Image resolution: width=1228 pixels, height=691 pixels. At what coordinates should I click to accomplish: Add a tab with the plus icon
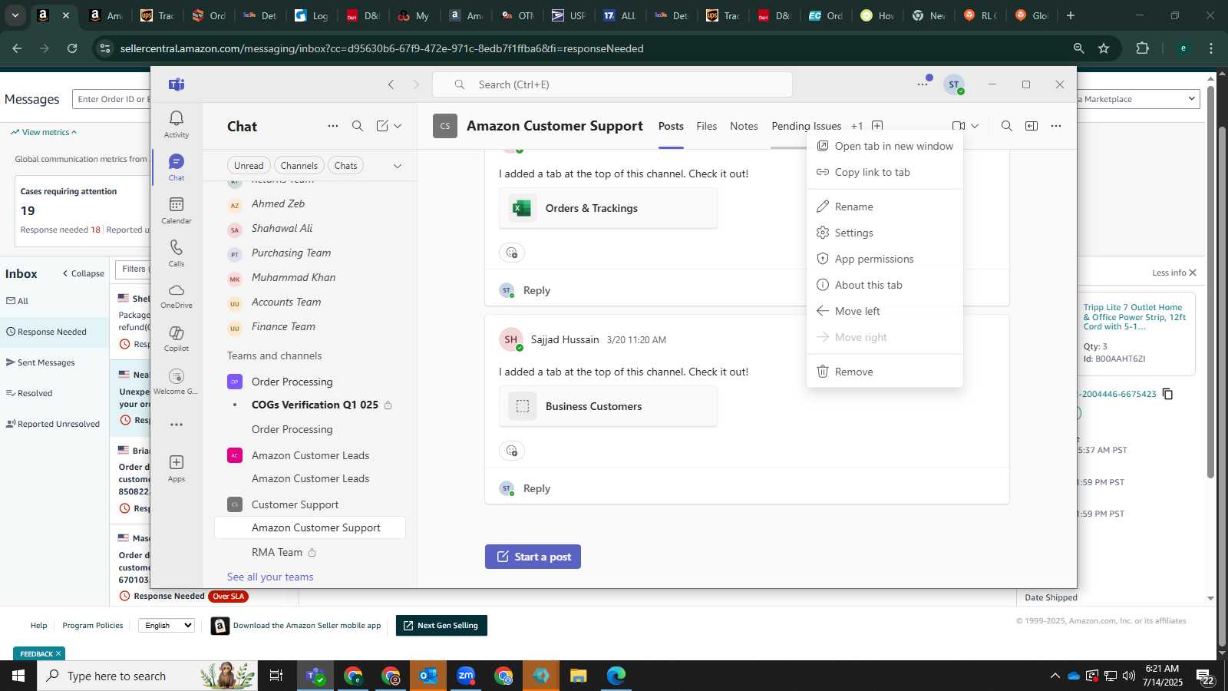[x=877, y=126]
